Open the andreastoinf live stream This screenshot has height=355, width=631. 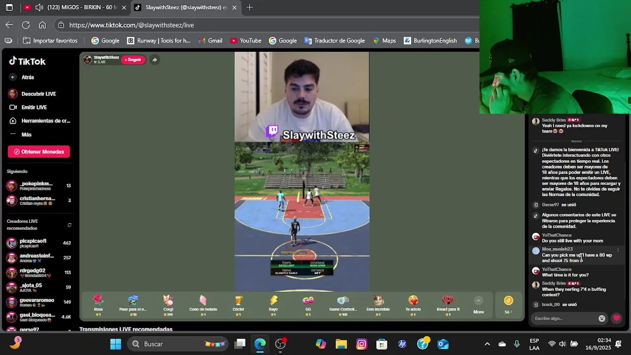tap(39, 258)
